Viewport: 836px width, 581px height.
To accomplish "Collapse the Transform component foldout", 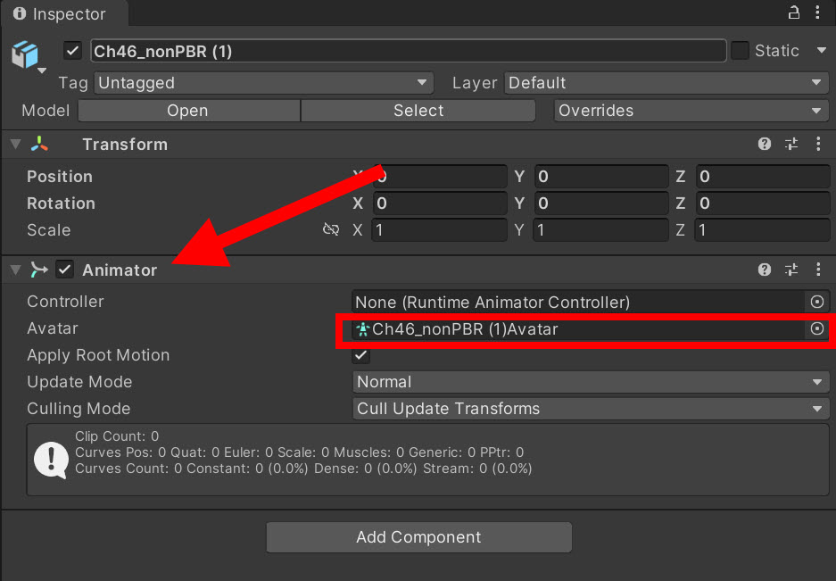I will click(15, 144).
